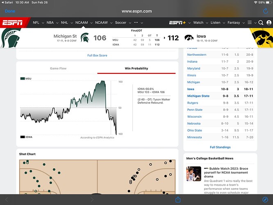Click the Iowa Hawkeyes logo by score

coord(189,37)
